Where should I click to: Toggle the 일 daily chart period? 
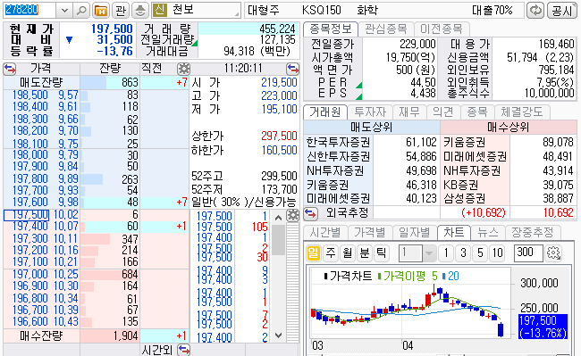(314, 253)
